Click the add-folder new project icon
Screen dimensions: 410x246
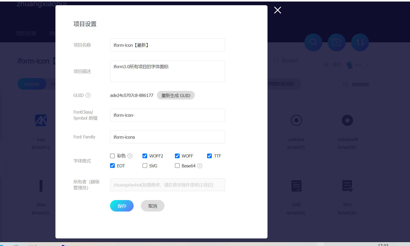[337, 42]
